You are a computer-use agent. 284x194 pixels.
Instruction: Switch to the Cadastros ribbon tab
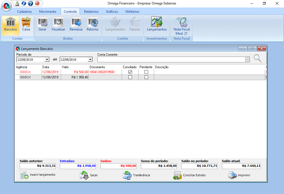point(24,12)
